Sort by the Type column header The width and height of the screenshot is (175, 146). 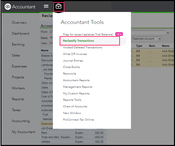point(139,46)
